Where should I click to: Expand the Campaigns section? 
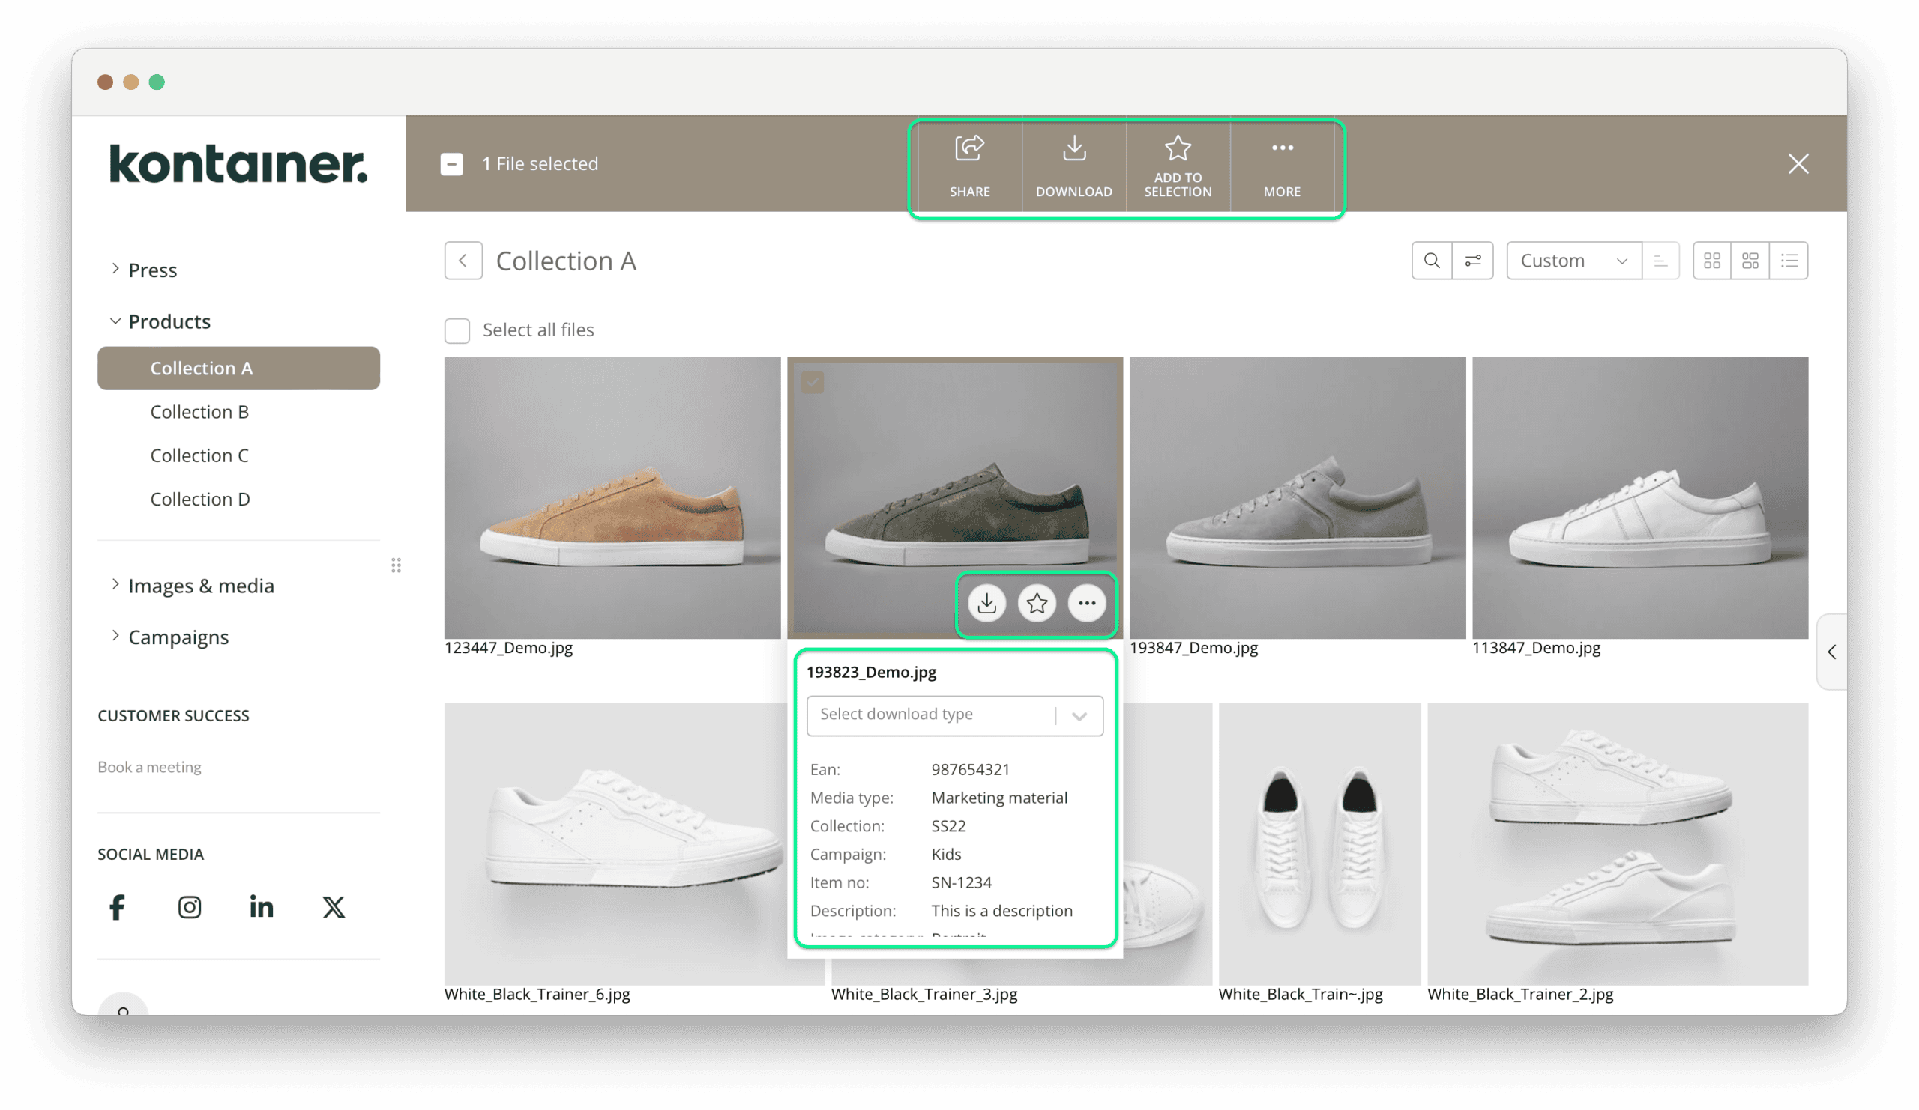115,635
